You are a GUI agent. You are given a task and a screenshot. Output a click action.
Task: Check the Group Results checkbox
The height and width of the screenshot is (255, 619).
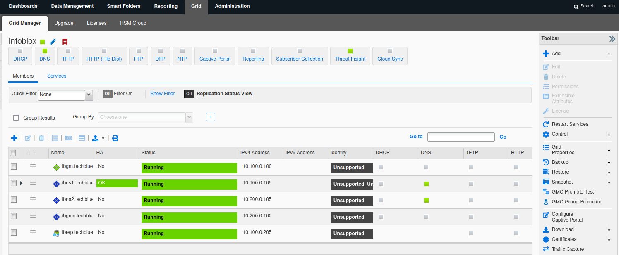pyautogui.click(x=16, y=118)
